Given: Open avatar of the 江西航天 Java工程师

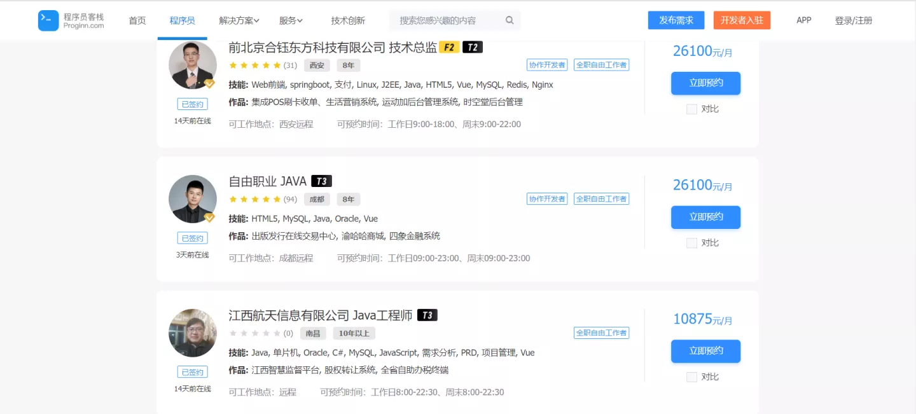Looking at the screenshot, I should (193, 333).
